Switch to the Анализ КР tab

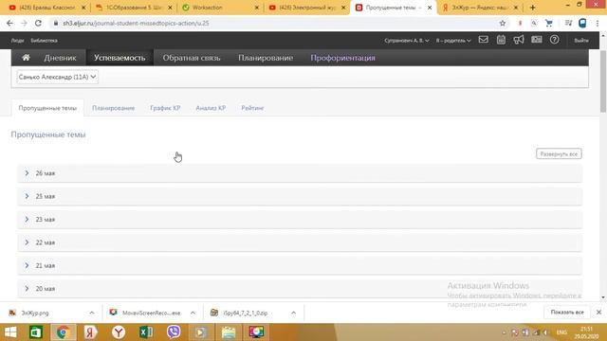[x=211, y=108]
